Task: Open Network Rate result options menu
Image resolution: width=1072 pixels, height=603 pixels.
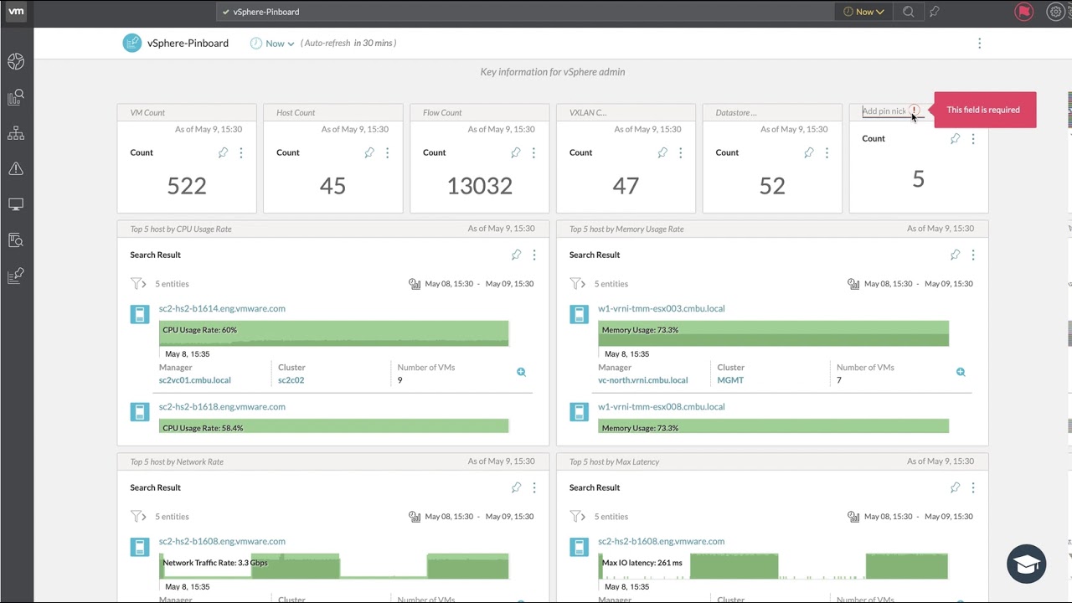Action: [x=534, y=487]
